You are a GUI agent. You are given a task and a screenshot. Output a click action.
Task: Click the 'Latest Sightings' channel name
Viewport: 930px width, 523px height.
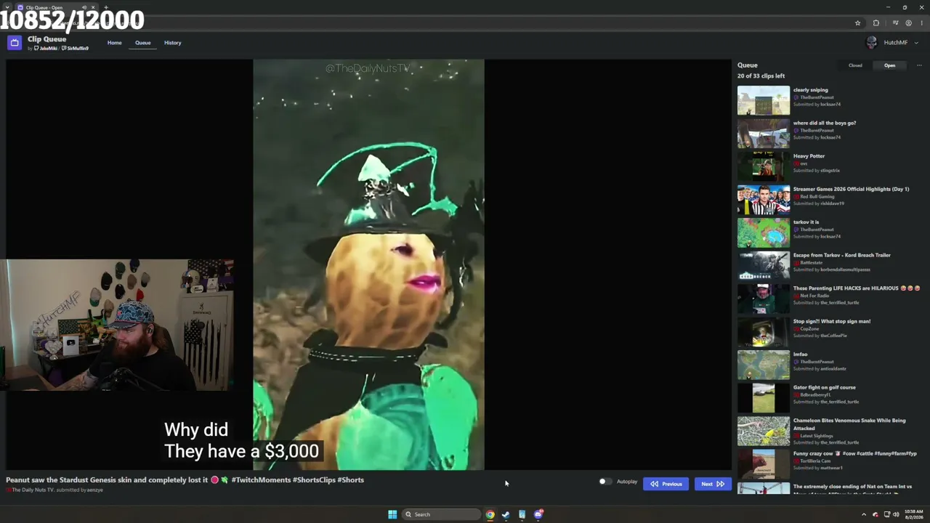[x=817, y=436]
